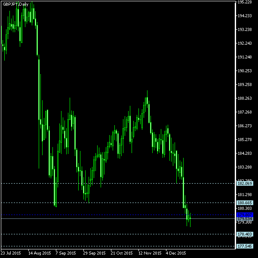Select the 178.403 level price label
This screenshot has width=258, height=258.
pos(245,234)
